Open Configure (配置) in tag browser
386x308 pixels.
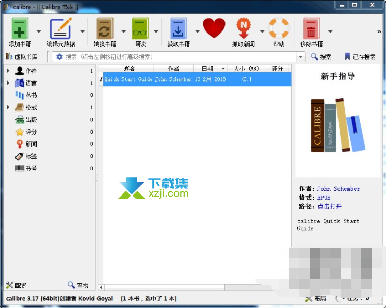pos(16,285)
